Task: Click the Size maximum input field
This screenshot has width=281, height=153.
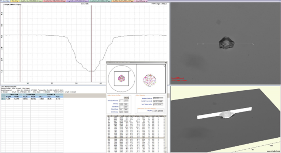Action: (x=126, y=101)
